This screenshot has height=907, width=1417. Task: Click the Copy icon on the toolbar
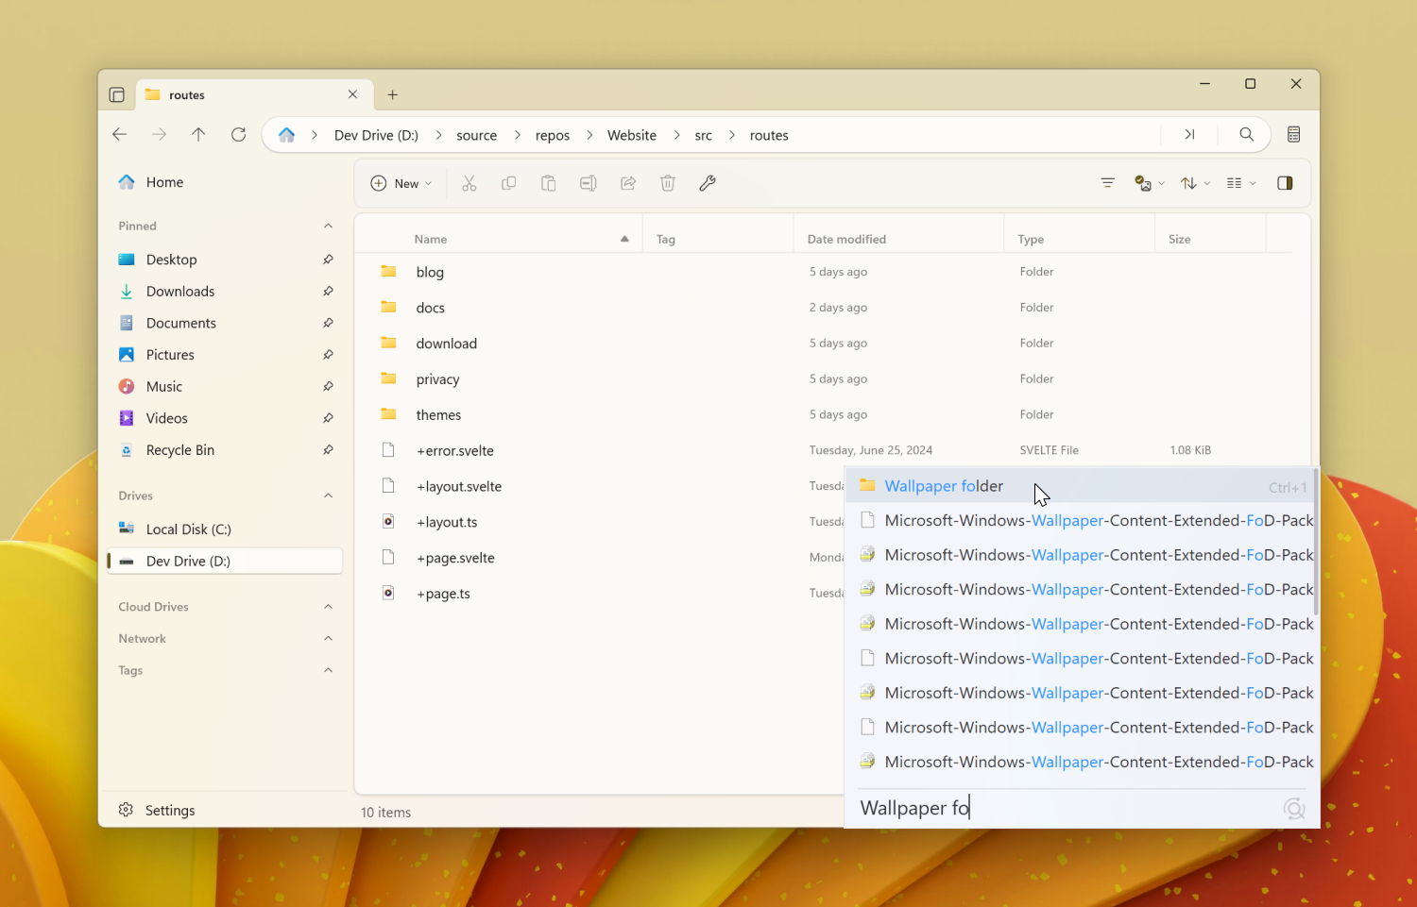(509, 183)
